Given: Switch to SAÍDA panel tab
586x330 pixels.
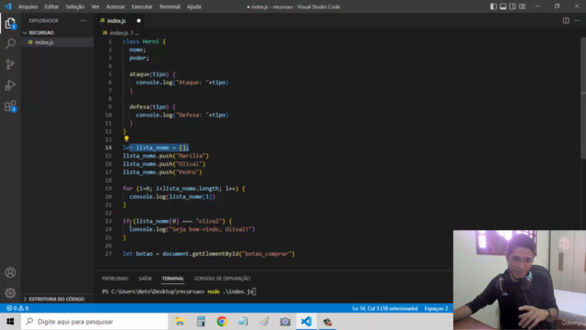Looking at the screenshot, I should tap(145, 279).
